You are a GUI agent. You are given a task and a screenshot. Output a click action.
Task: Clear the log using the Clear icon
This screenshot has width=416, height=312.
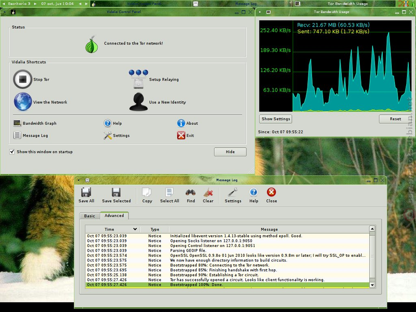(x=208, y=196)
